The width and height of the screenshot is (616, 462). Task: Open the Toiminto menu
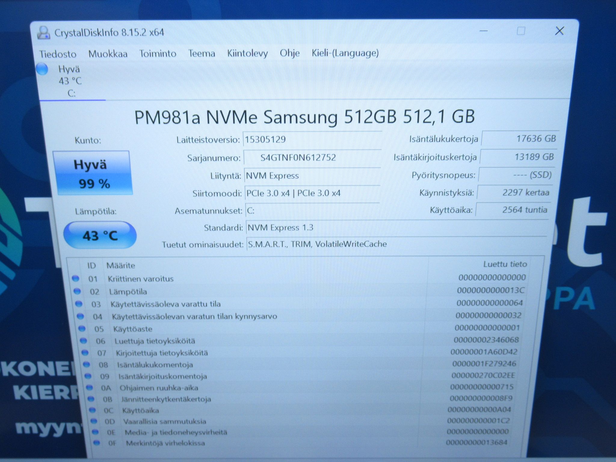click(158, 54)
